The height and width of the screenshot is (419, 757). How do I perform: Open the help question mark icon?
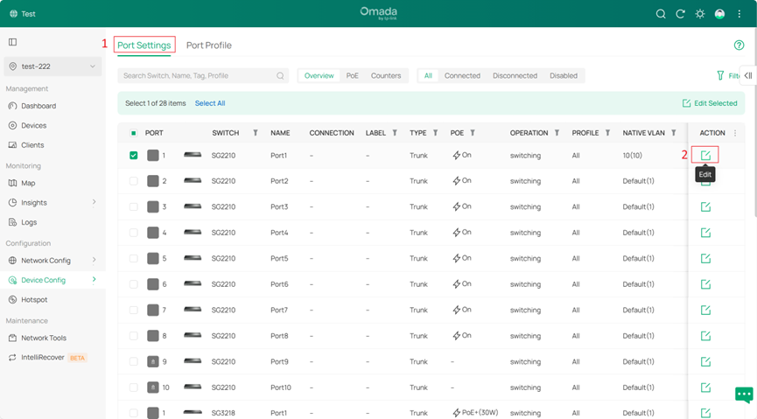click(x=739, y=45)
